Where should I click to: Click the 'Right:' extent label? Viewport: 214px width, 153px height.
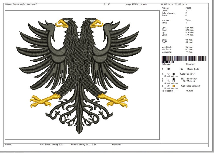(164, 30)
